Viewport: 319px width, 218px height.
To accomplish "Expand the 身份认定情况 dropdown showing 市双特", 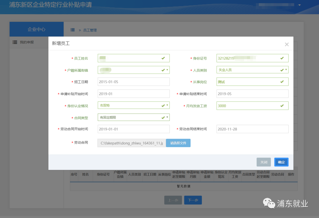I will [x=134, y=105].
